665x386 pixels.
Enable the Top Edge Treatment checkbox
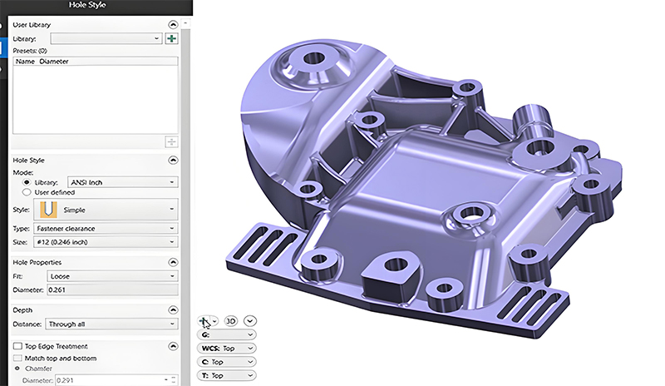pyautogui.click(x=17, y=346)
